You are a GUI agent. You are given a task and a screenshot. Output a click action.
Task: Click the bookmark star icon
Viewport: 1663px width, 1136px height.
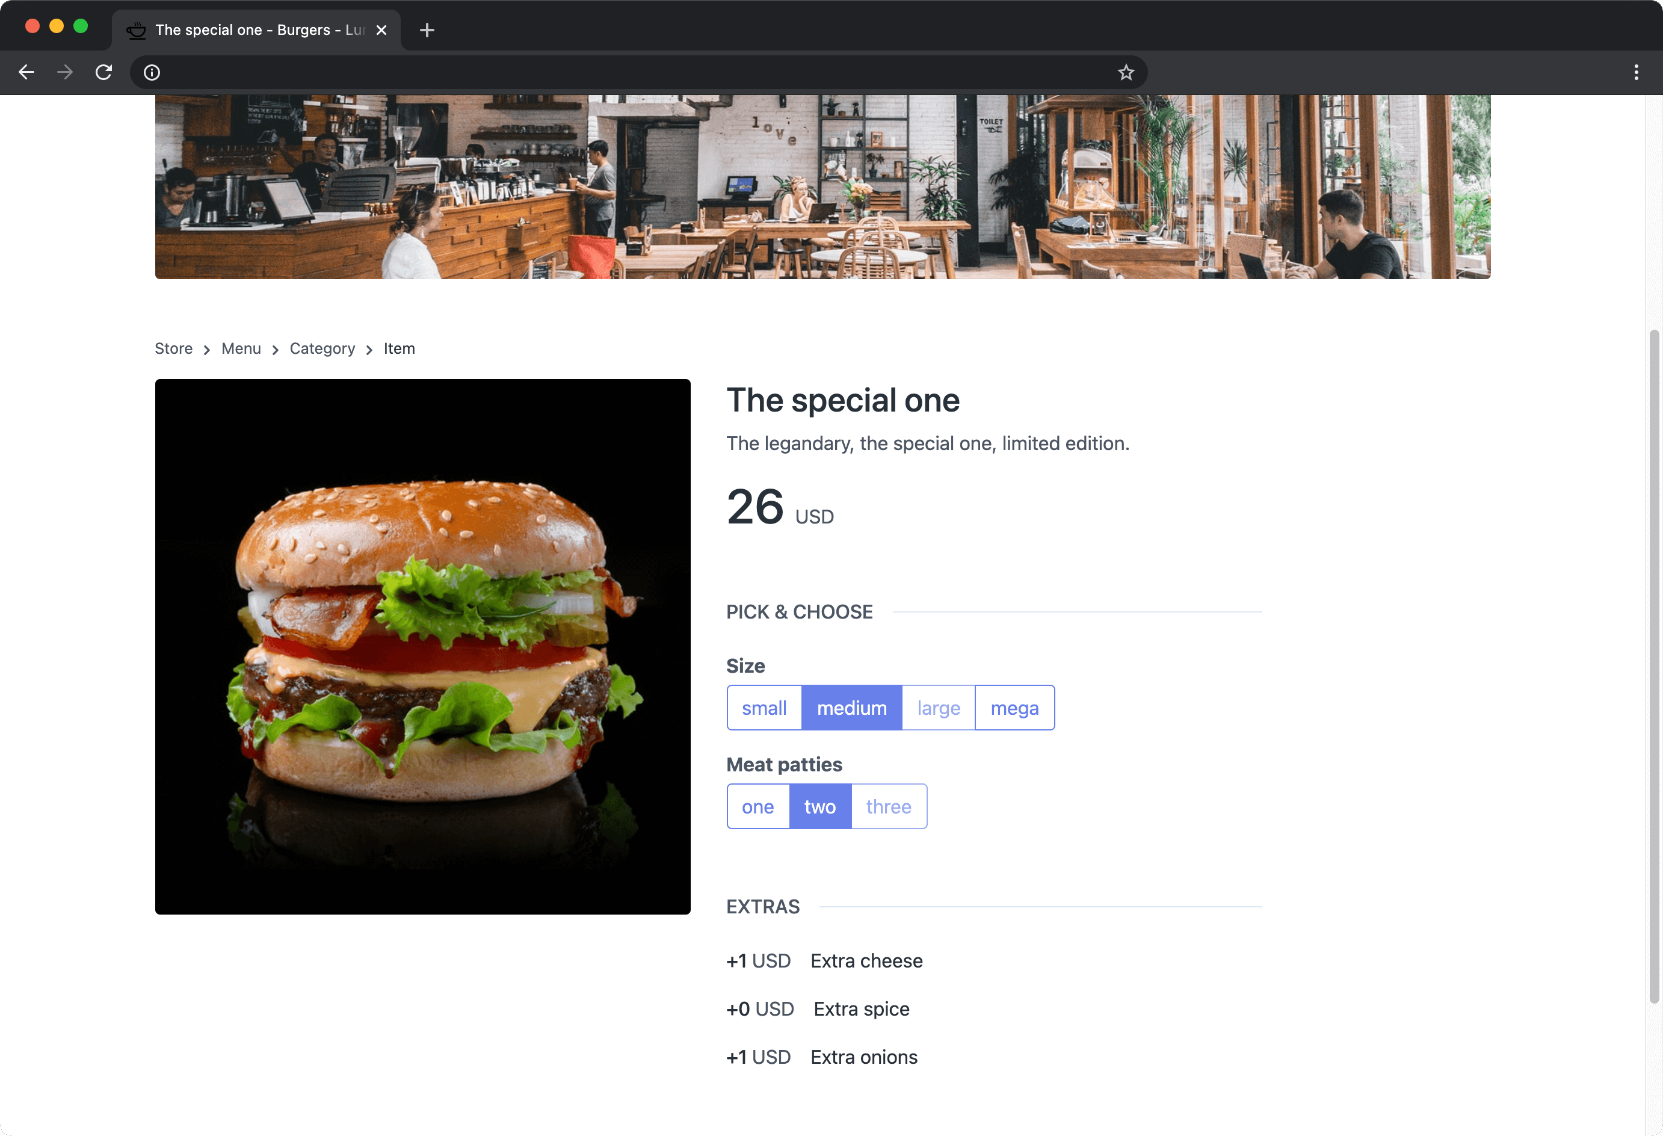coord(1125,72)
